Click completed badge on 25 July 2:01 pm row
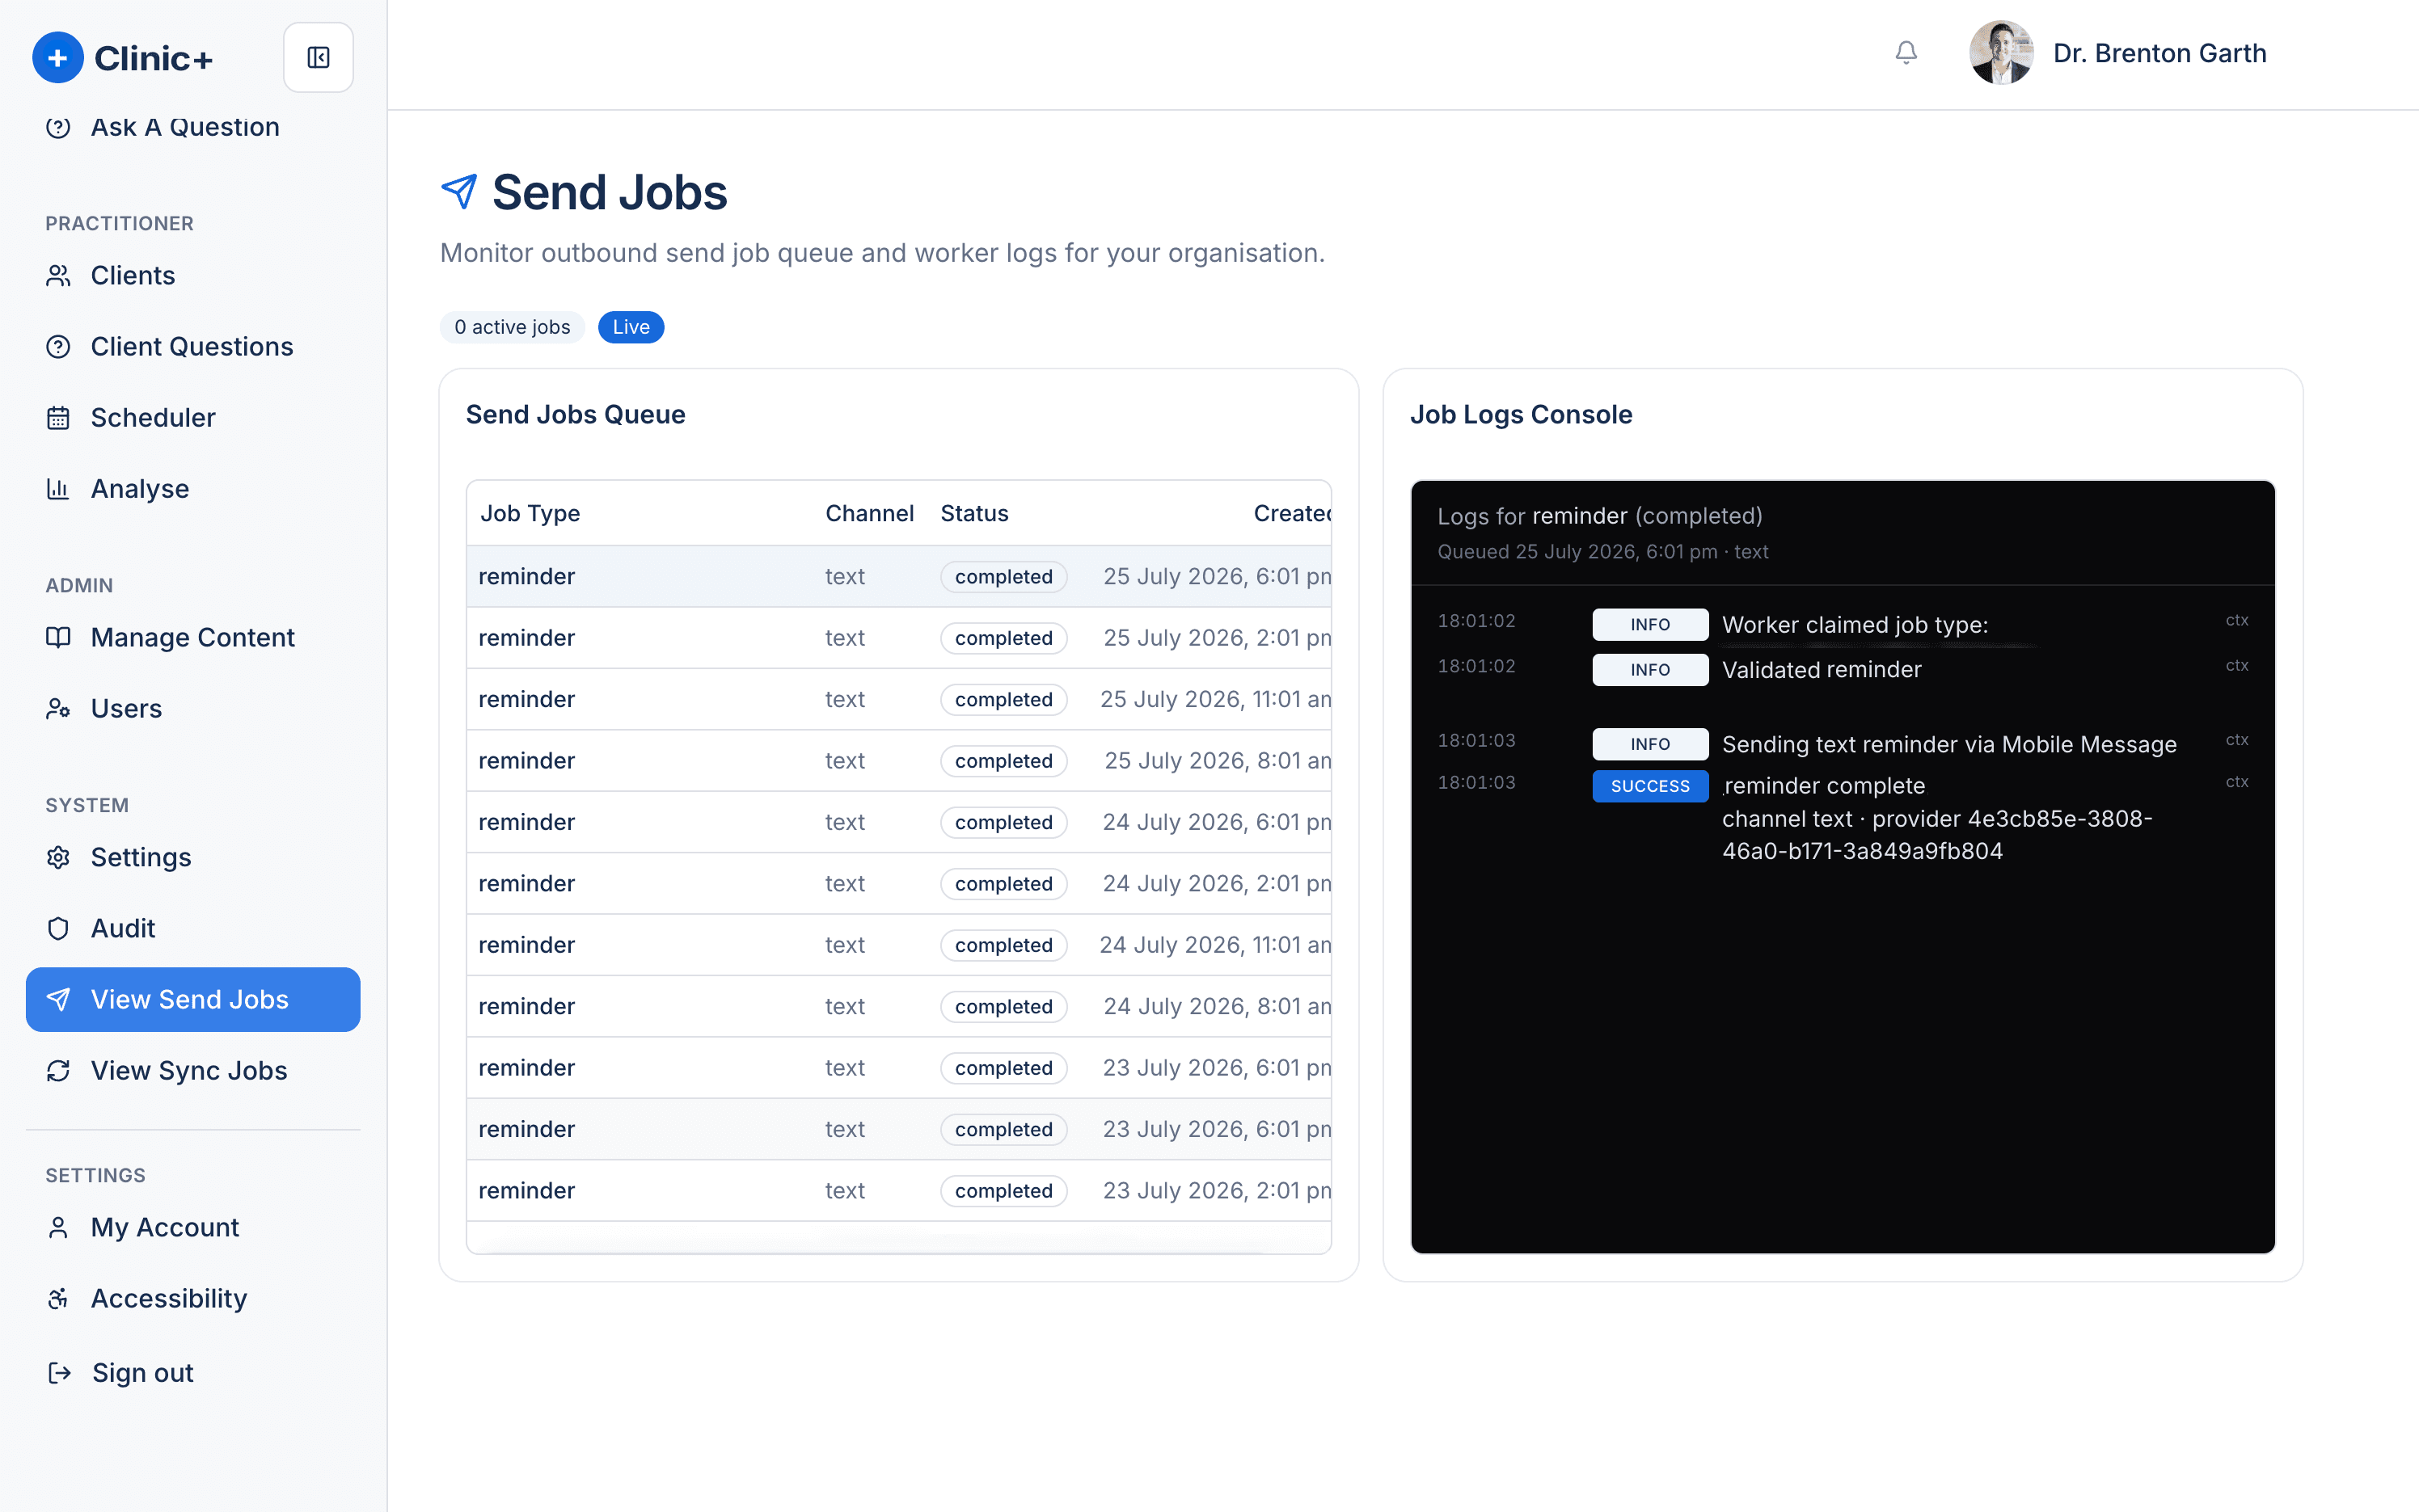 (1003, 638)
